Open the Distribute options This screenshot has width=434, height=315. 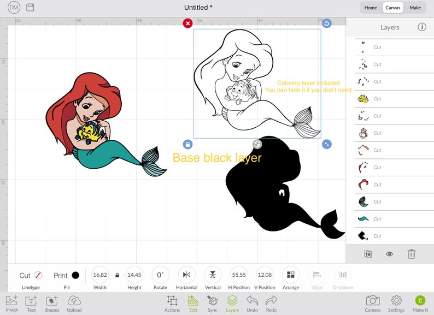click(343, 275)
